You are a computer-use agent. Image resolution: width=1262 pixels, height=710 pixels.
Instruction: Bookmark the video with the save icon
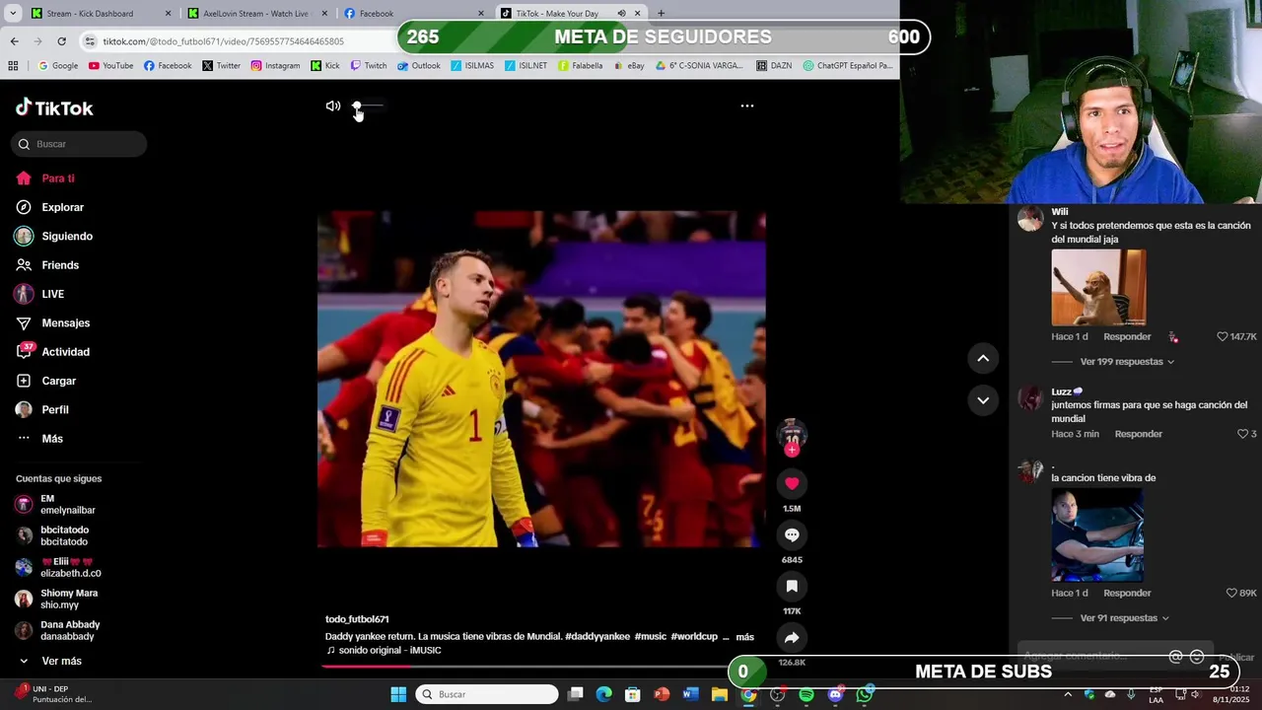792,586
